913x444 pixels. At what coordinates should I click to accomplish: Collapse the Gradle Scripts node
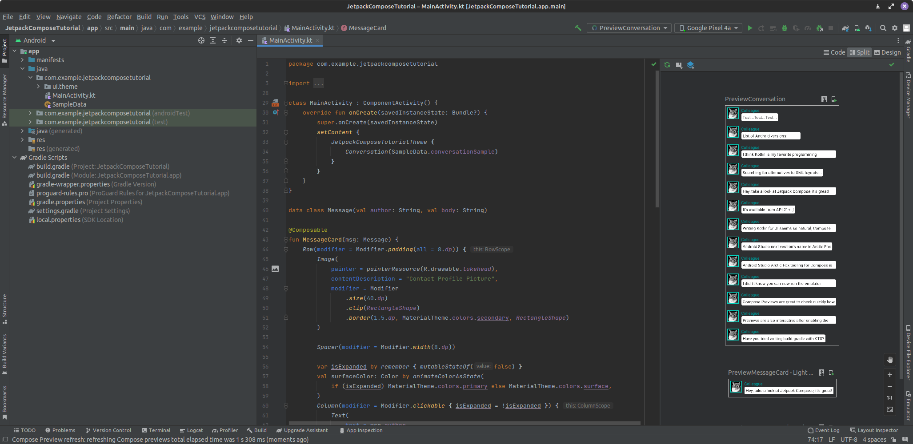click(x=14, y=158)
